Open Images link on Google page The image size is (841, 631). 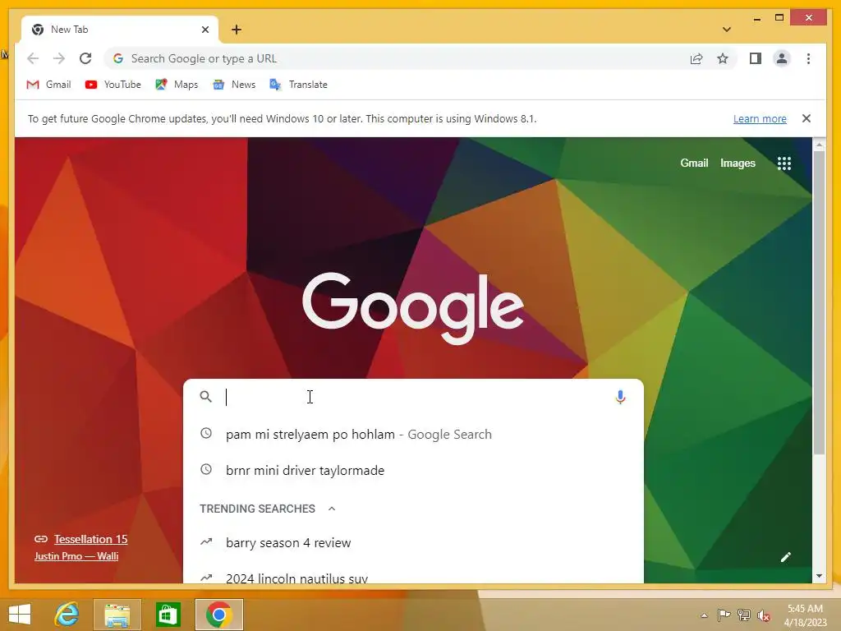click(738, 164)
